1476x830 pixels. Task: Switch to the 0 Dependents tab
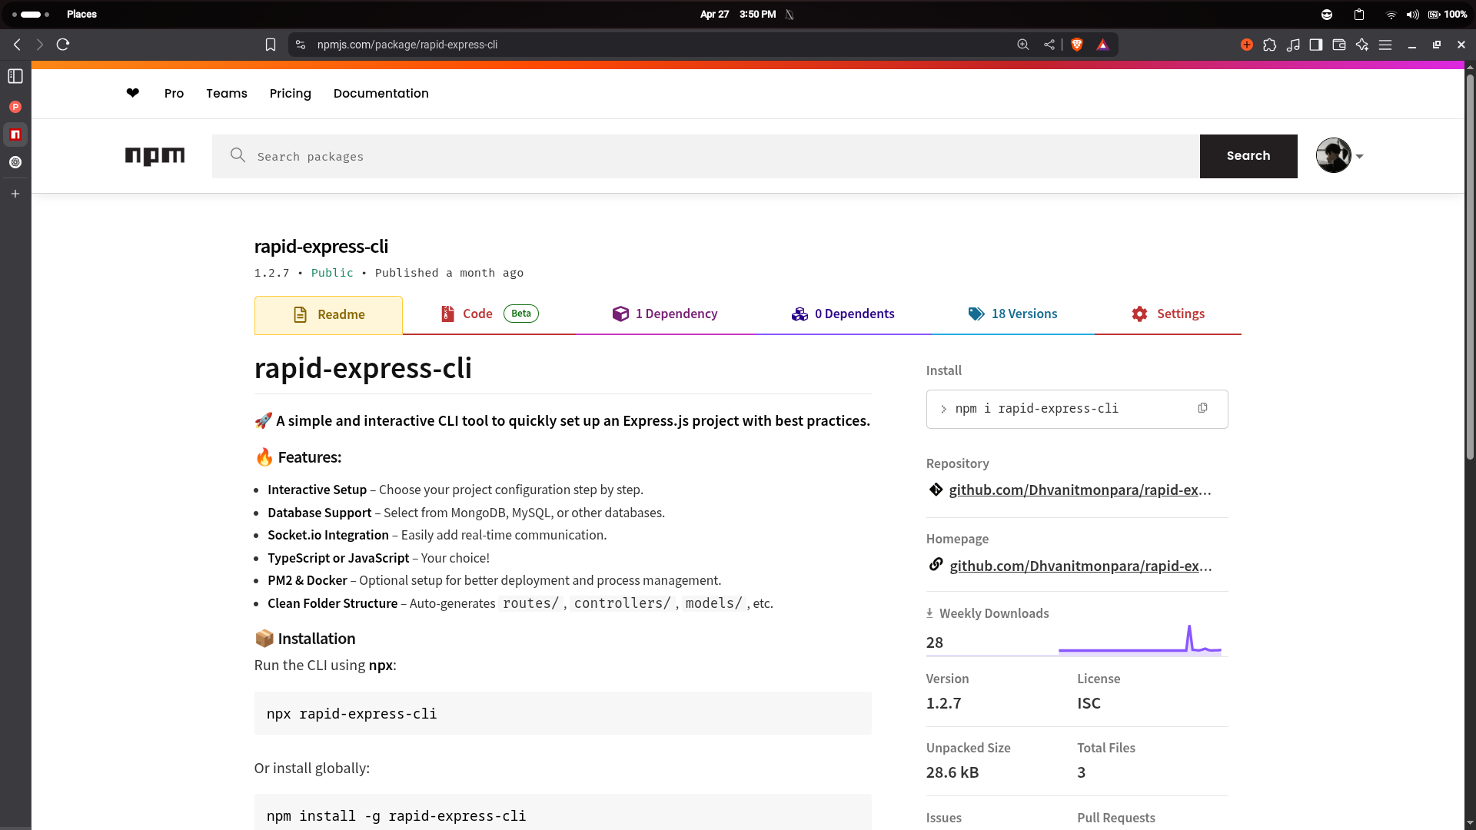[843, 314]
